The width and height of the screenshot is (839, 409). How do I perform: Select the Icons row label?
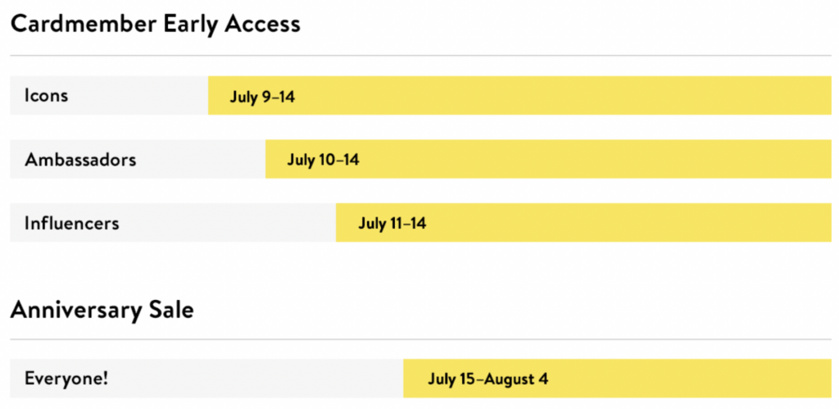[46, 95]
